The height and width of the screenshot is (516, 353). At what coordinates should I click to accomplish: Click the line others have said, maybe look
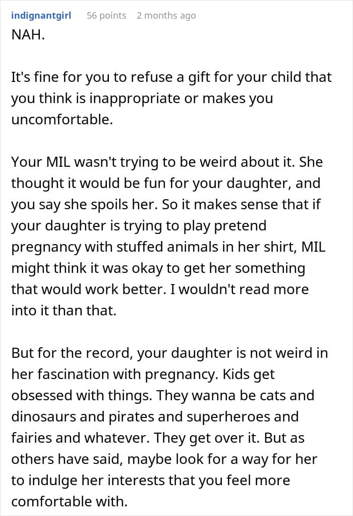(x=164, y=459)
